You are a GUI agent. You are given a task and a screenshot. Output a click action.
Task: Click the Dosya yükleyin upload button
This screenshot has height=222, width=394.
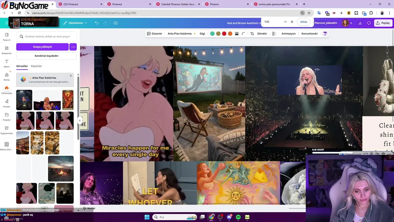[x=42, y=47]
